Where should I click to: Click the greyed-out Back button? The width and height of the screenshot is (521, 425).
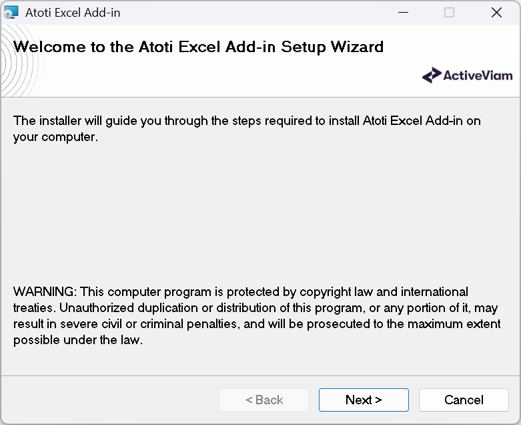coord(264,400)
